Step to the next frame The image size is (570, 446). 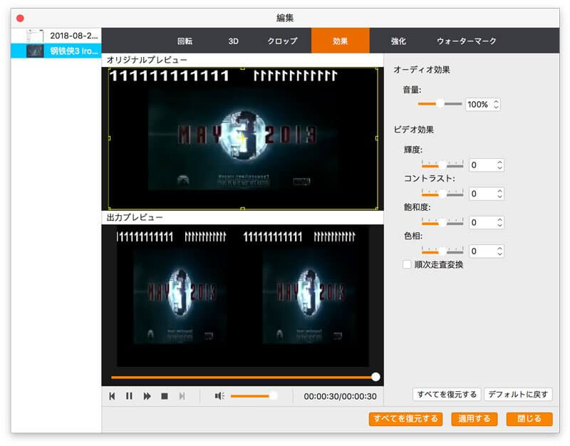tap(182, 396)
